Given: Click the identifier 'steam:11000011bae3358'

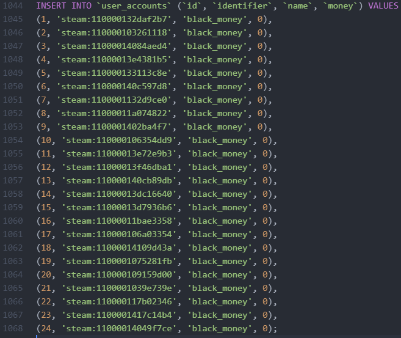Looking at the screenshot, I should 119,221.
